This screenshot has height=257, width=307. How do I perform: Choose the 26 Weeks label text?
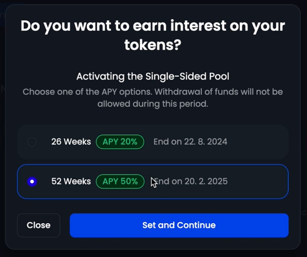click(x=71, y=142)
